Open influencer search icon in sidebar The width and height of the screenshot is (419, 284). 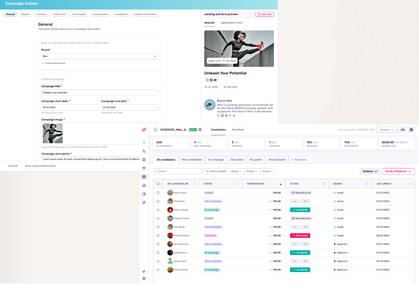click(144, 151)
